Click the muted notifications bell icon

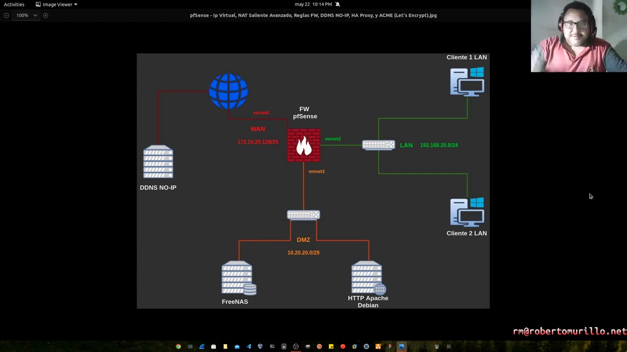click(x=338, y=4)
